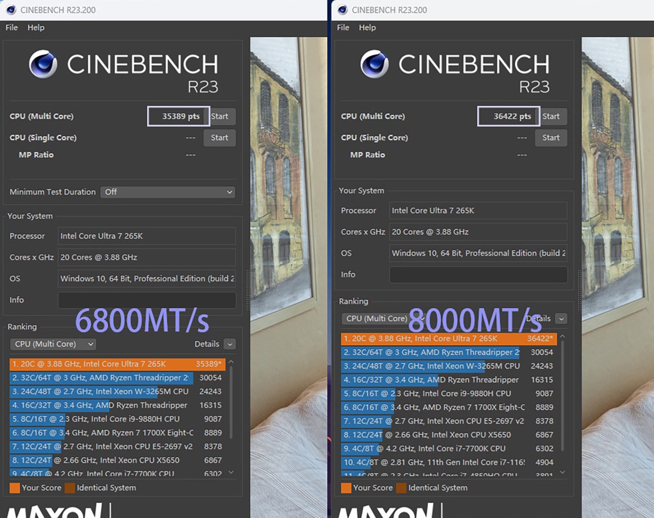Click 36422 pts score box in right window

(509, 116)
